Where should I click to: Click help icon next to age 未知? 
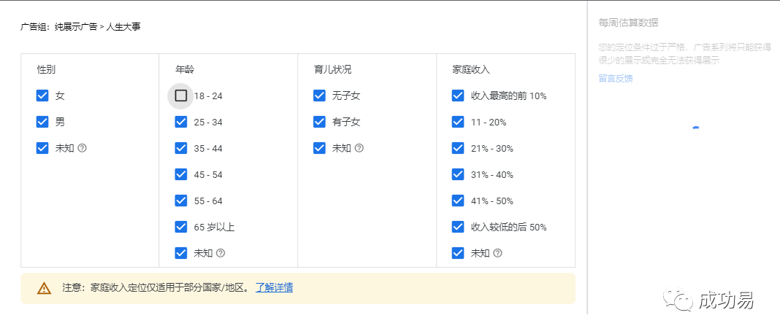point(221,253)
